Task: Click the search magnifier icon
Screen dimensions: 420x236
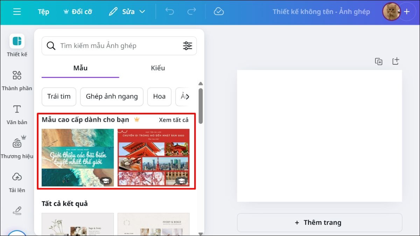Action: [51, 46]
